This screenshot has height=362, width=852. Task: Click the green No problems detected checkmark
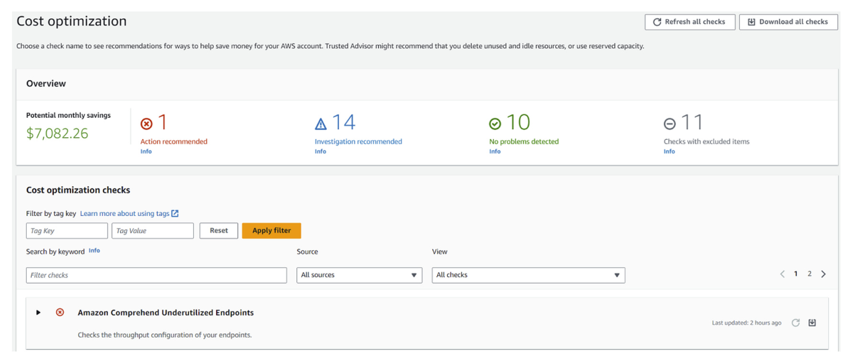click(495, 124)
